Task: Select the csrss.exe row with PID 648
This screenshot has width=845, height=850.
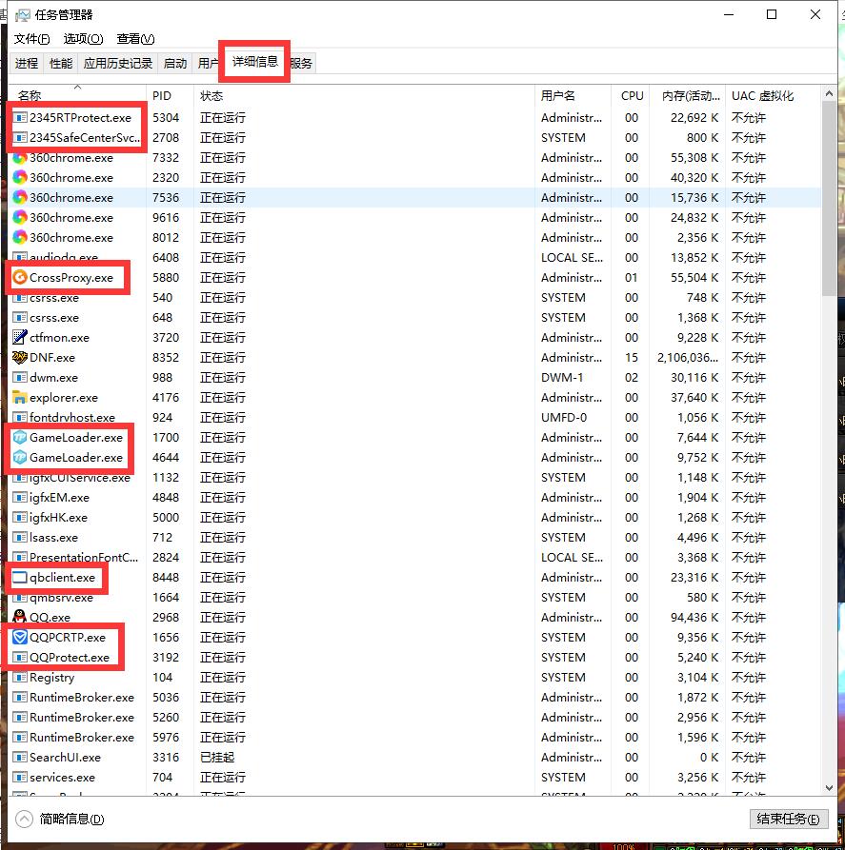Action: 415,318
